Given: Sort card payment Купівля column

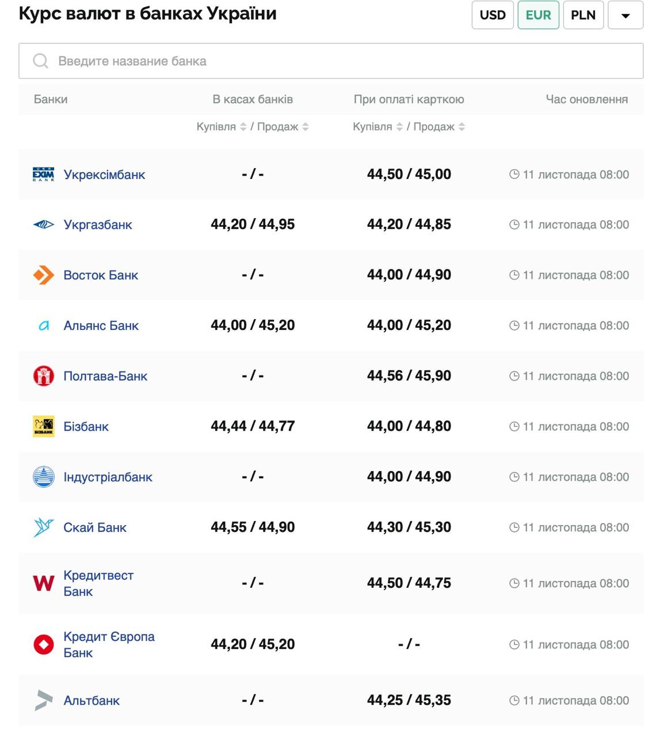Looking at the screenshot, I should coord(400,127).
